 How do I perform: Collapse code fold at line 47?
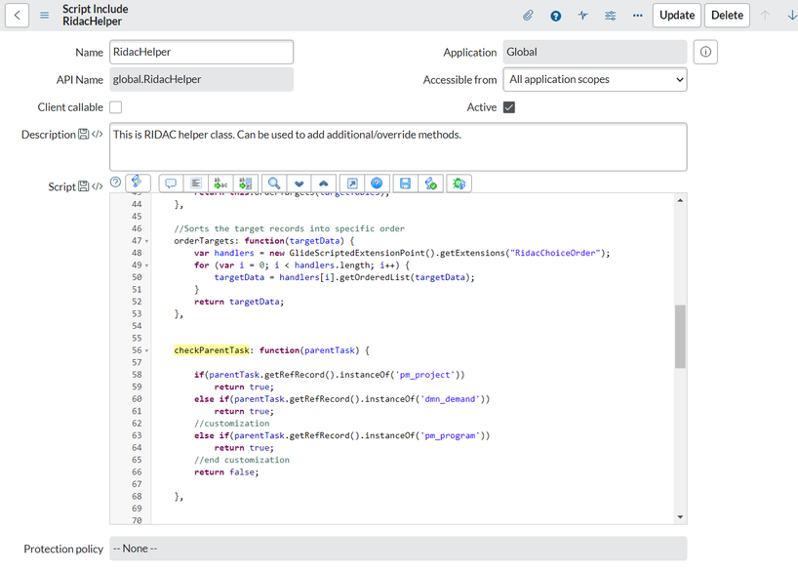[147, 241]
